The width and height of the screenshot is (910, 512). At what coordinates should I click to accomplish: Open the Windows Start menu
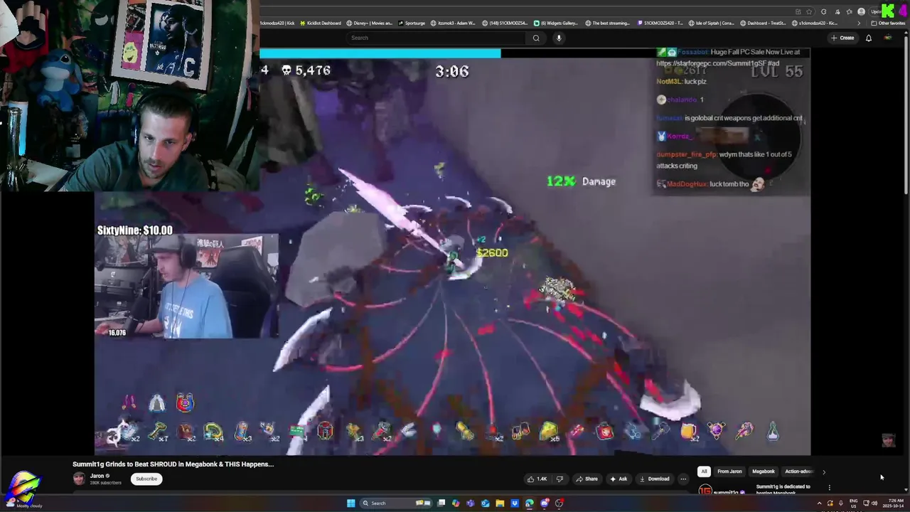pyautogui.click(x=351, y=503)
